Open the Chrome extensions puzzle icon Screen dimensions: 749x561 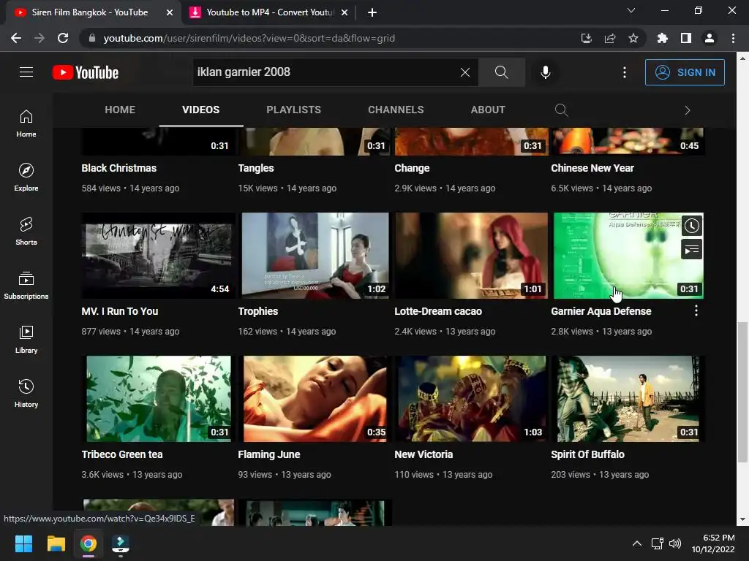coord(662,38)
